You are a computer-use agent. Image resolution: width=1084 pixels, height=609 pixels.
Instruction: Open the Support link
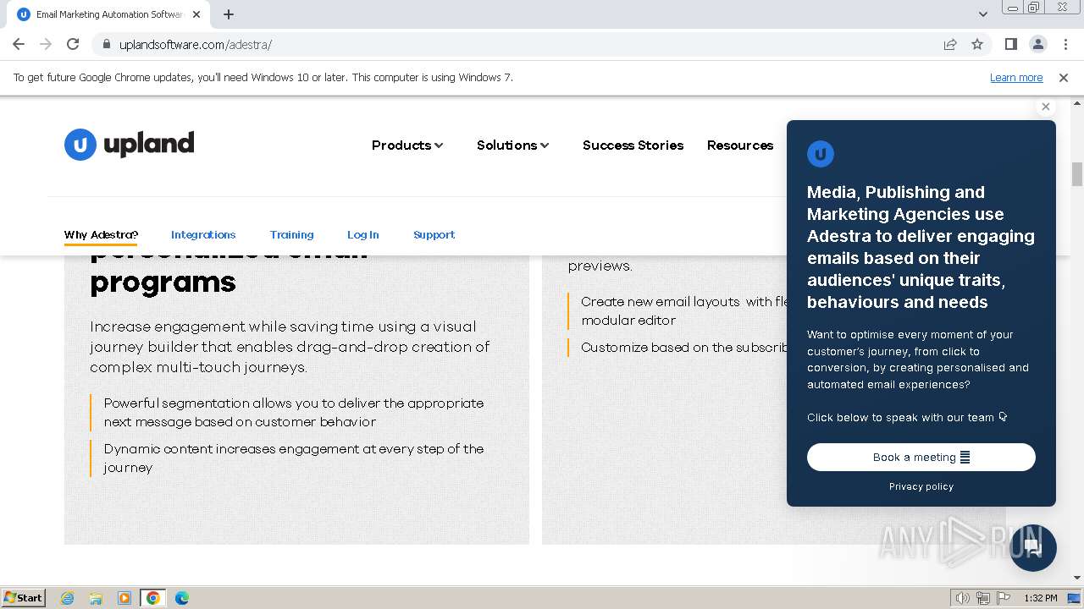tap(434, 235)
